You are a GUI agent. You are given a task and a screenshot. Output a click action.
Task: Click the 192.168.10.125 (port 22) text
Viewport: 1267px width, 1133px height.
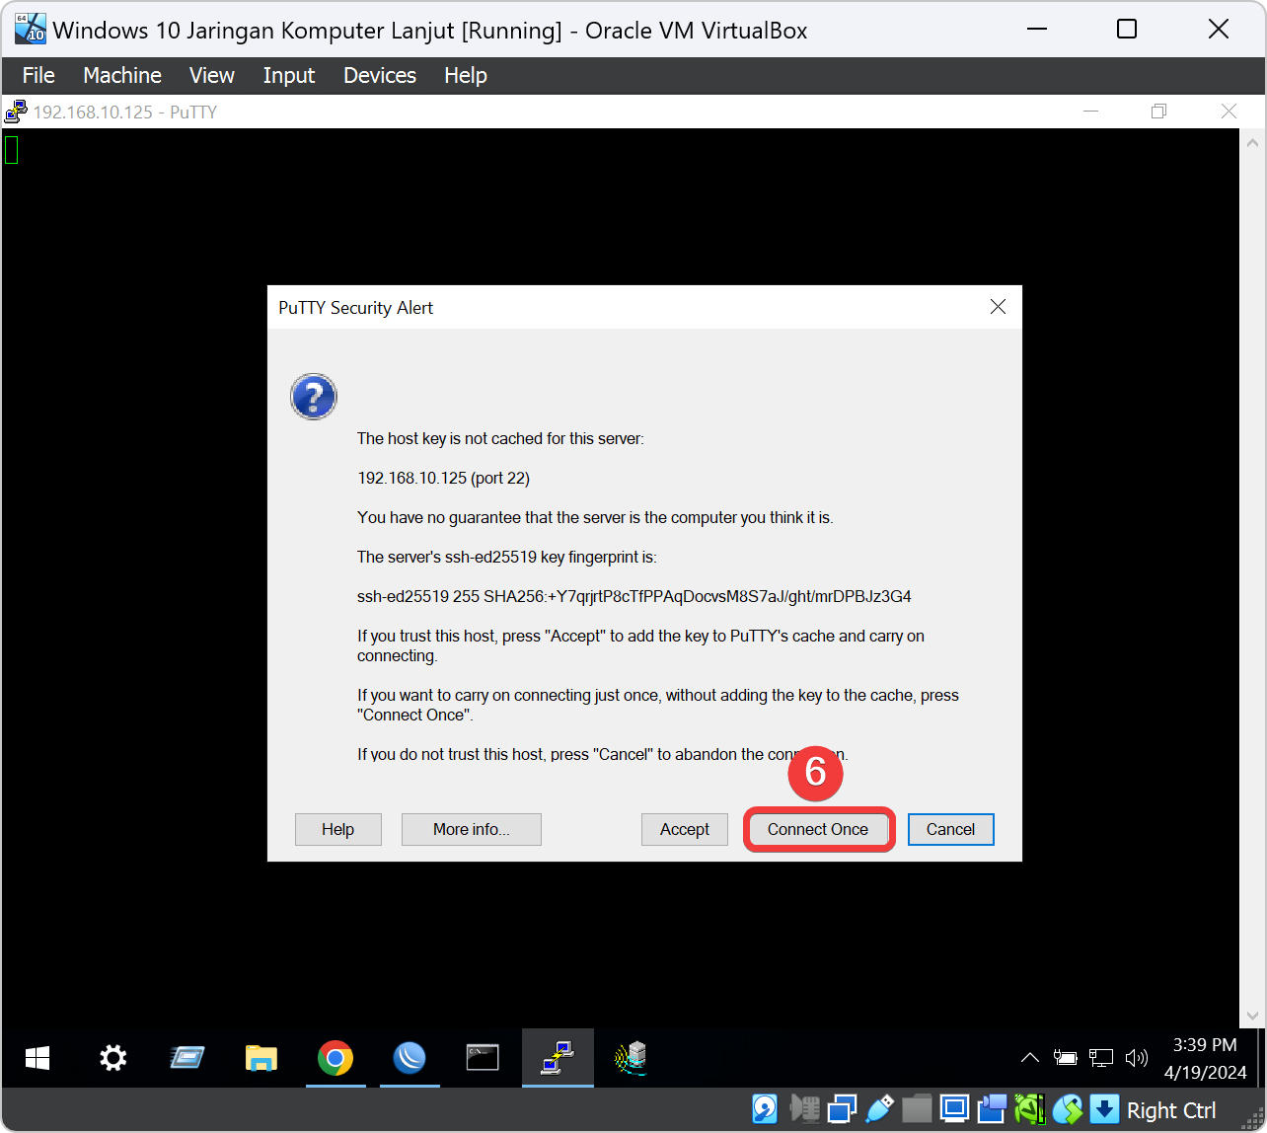443,478
